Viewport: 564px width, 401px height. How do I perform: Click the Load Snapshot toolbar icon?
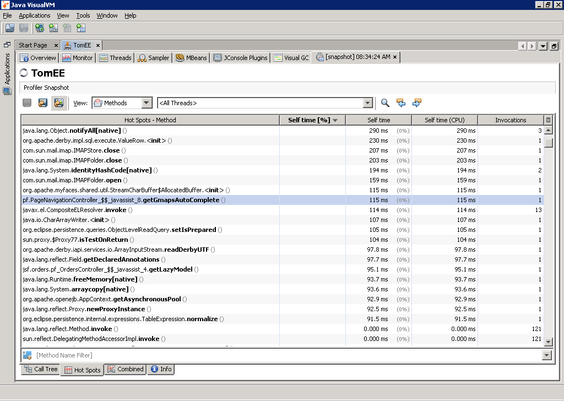coord(10,28)
